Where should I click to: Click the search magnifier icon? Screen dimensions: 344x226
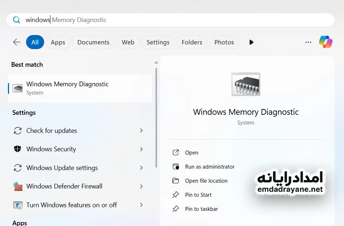click(x=16, y=19)
